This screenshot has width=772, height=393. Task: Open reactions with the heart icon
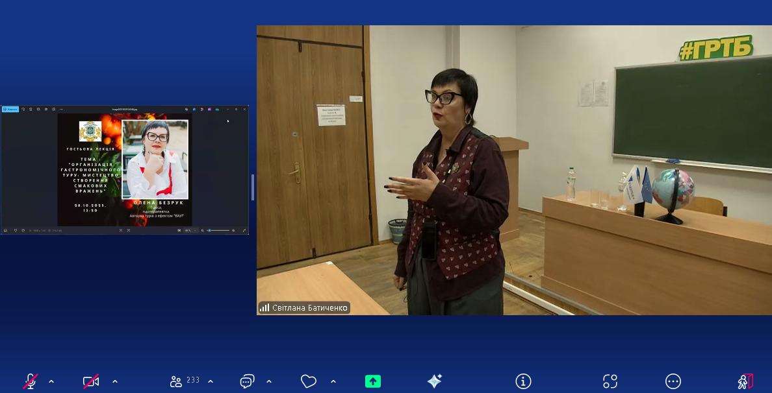click(x=309, y=381)
